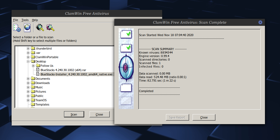
Task: Expand the .thunderbird tree node
Action: click(28, 48)
